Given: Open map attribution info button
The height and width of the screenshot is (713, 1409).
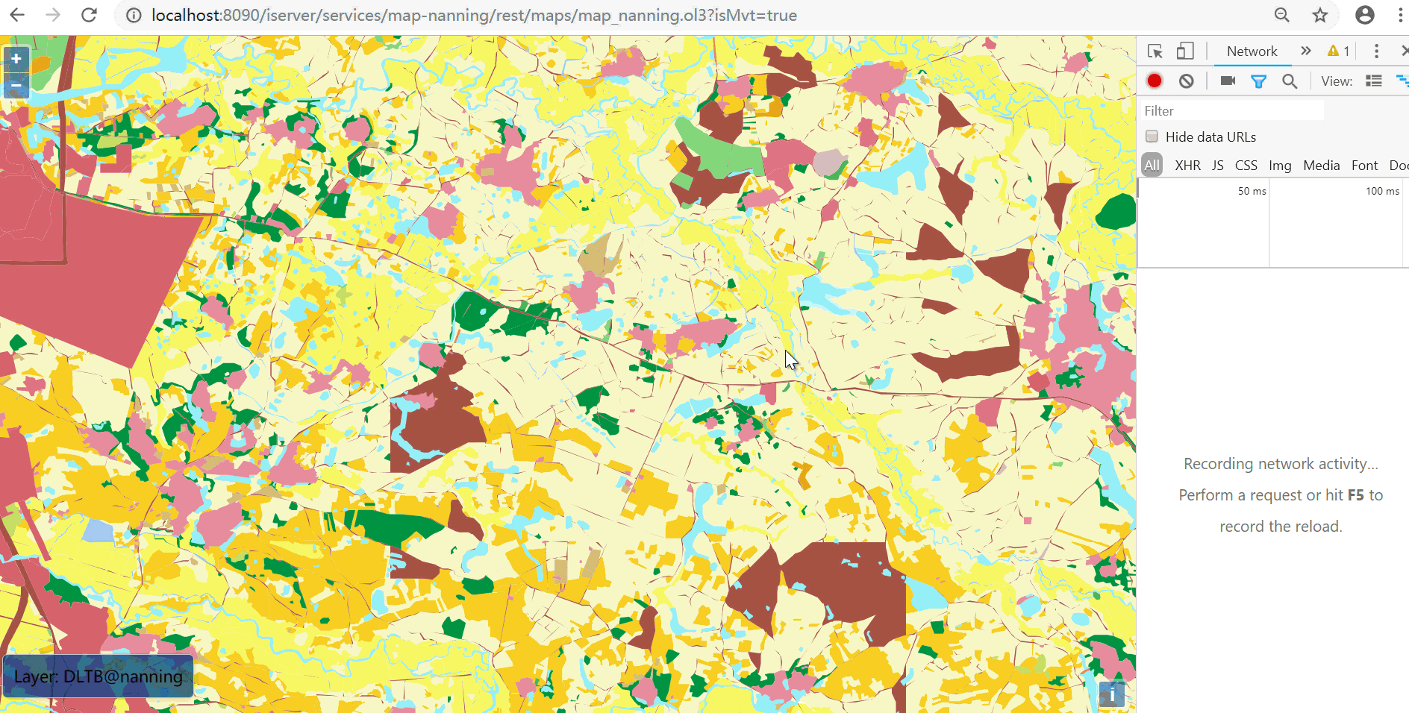Looking at the screenshot, I should pos(1111,694).
